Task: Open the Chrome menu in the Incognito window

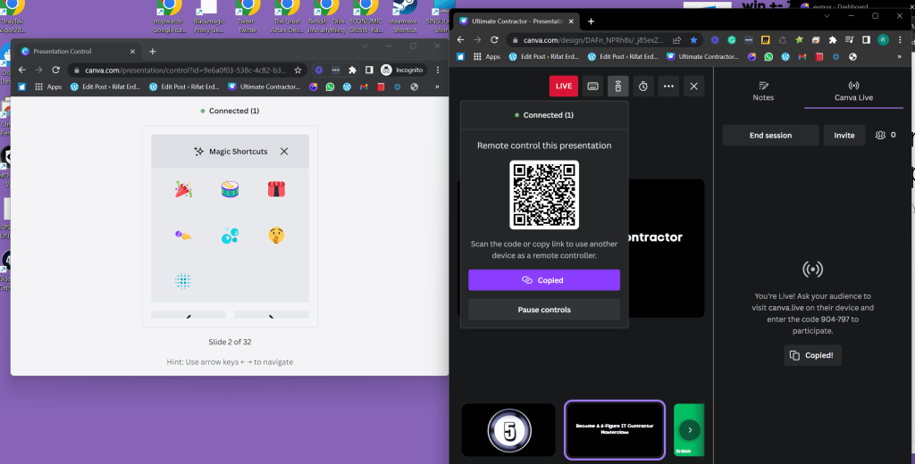Action: [438, 70]
